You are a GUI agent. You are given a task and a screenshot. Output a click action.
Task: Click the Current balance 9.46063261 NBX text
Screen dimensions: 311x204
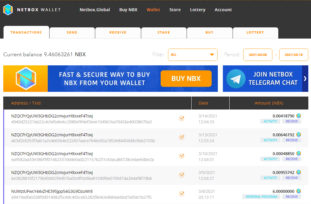click(x=45, y=54)
